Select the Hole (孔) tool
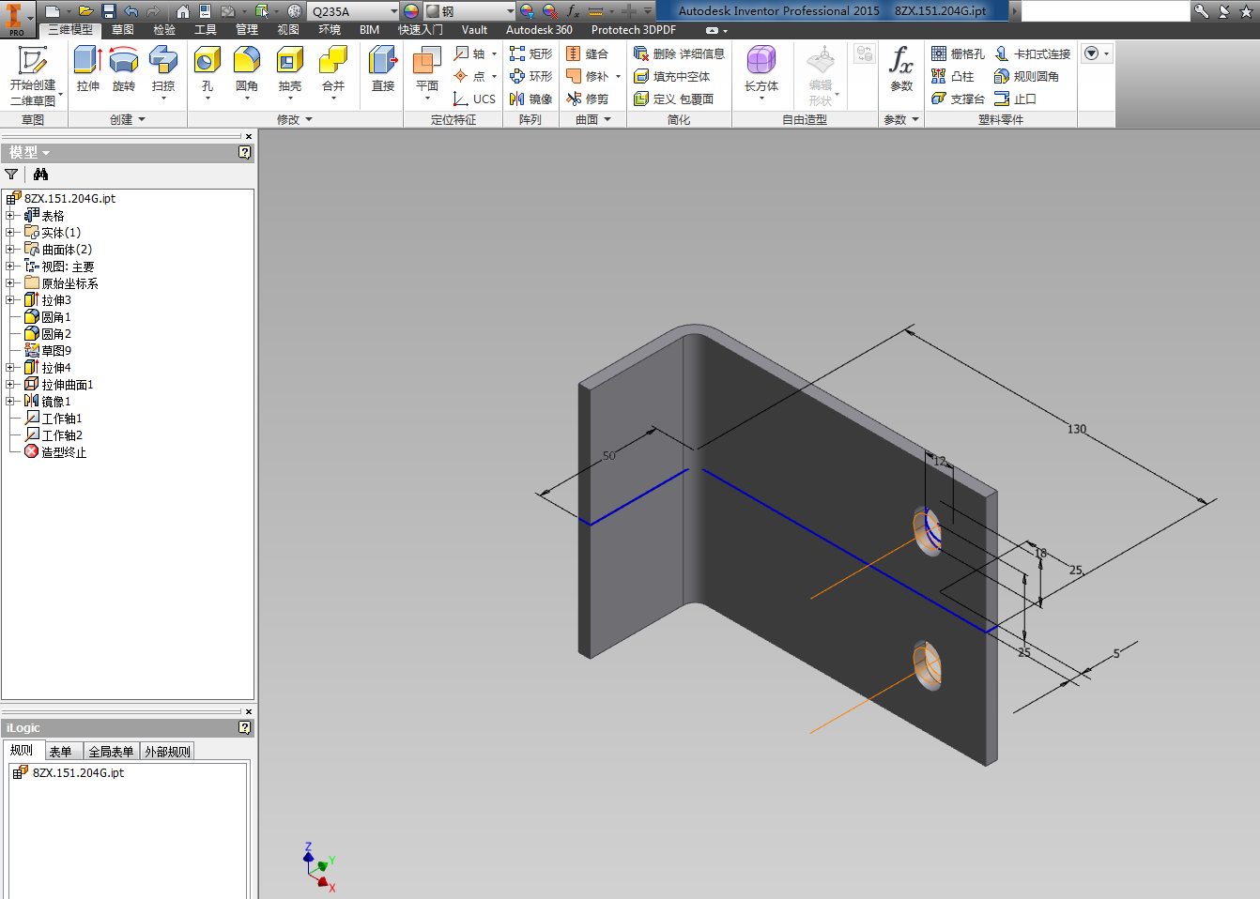 (x=207, y=71)
